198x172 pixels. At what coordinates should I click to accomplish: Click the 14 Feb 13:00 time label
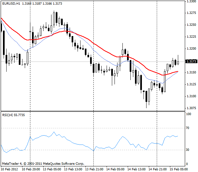(x=136, y=169)
